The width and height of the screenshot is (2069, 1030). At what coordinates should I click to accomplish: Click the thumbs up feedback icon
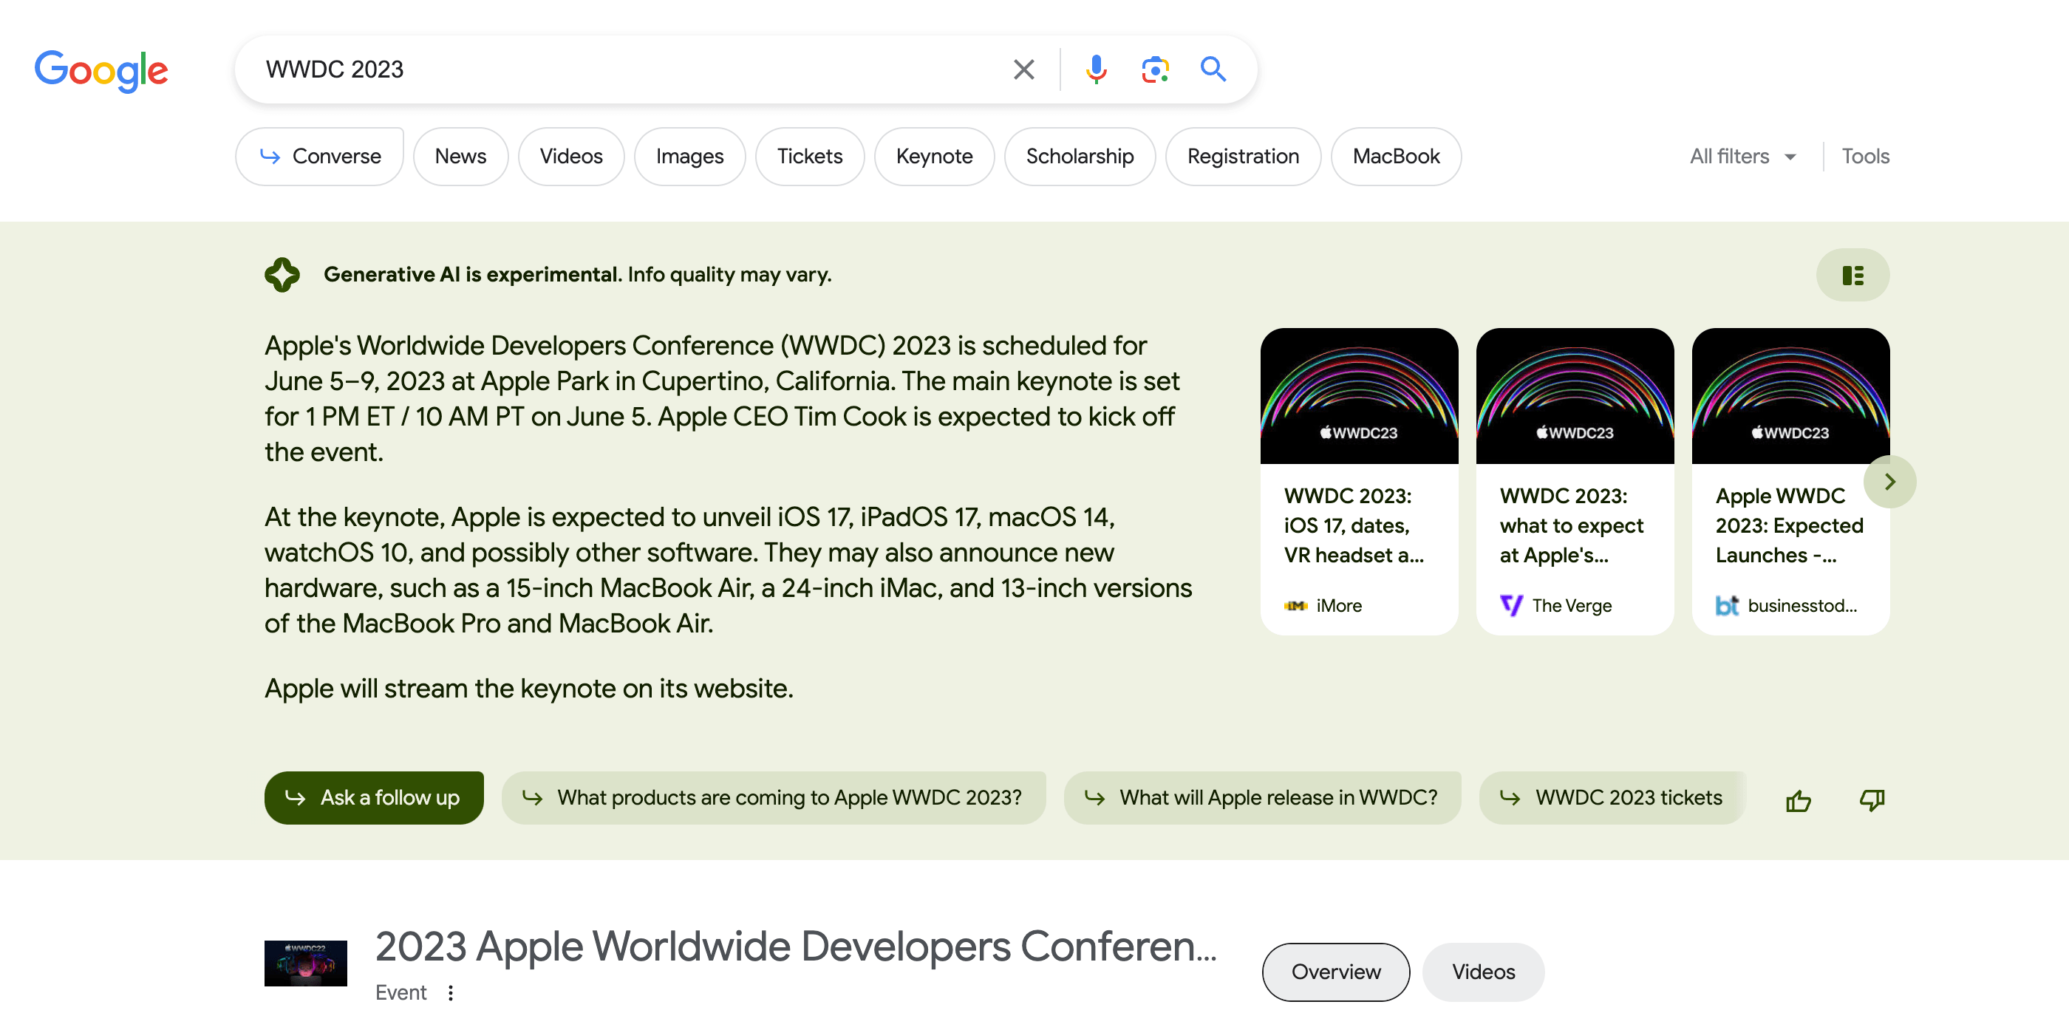[x=1798, y=799]
